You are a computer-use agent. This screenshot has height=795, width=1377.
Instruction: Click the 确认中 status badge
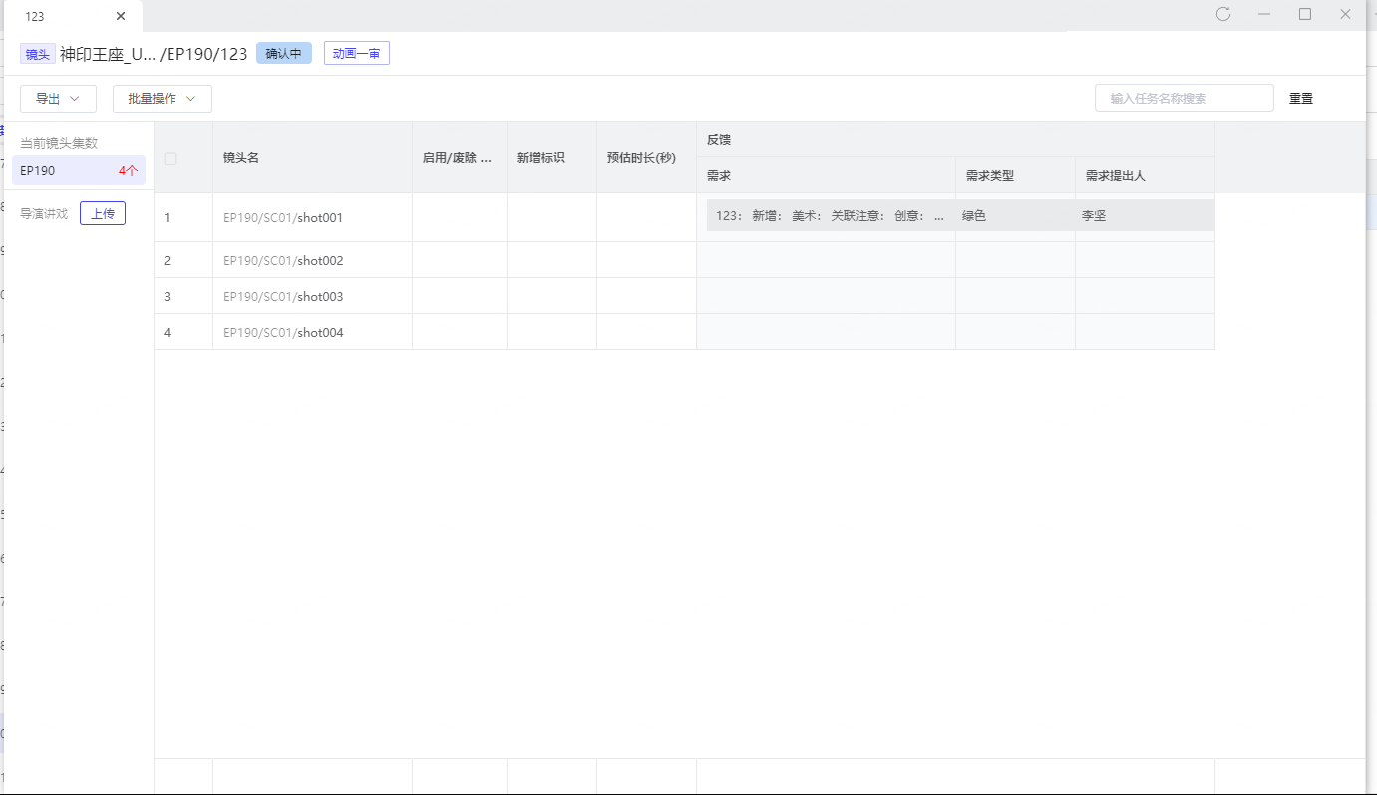coord(283,54)
